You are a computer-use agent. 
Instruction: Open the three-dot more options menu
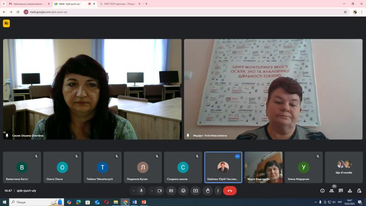(x=218, y=190)
